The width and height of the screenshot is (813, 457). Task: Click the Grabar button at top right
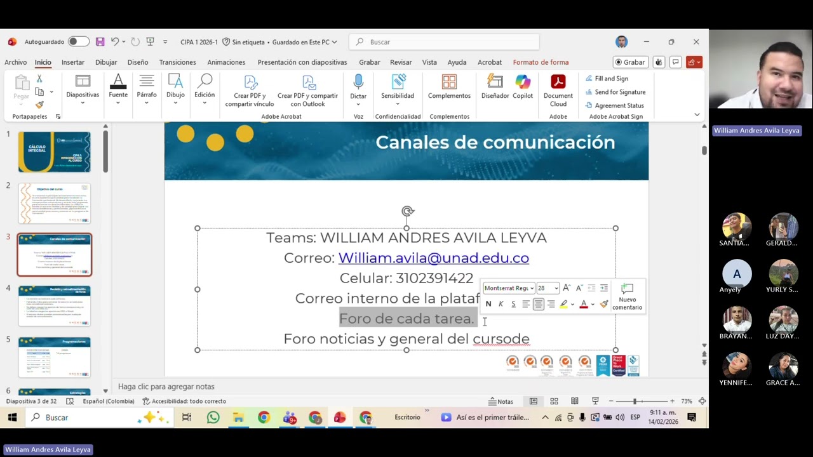point(630,62)
